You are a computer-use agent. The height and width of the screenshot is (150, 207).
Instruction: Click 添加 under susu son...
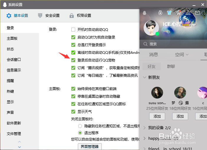click(157, 116)
